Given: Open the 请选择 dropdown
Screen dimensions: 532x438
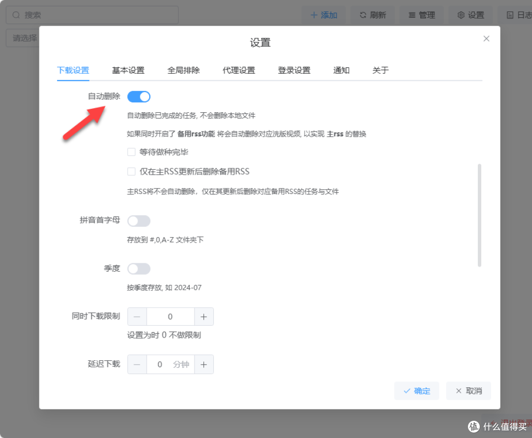Looking at the screenshot, I should tap(23, 38).
